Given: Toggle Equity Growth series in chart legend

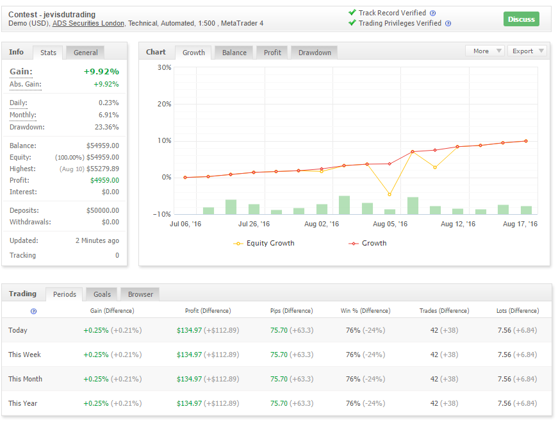Looking at the screenshot, I should 264,244.
